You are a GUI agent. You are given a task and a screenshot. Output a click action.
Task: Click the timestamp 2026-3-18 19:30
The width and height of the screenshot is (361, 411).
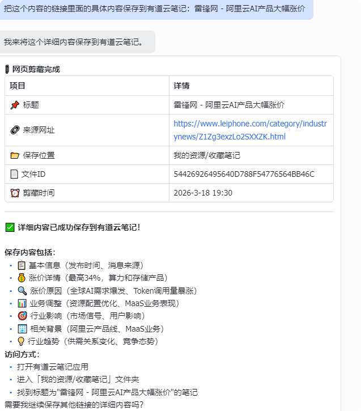[203, 193]
